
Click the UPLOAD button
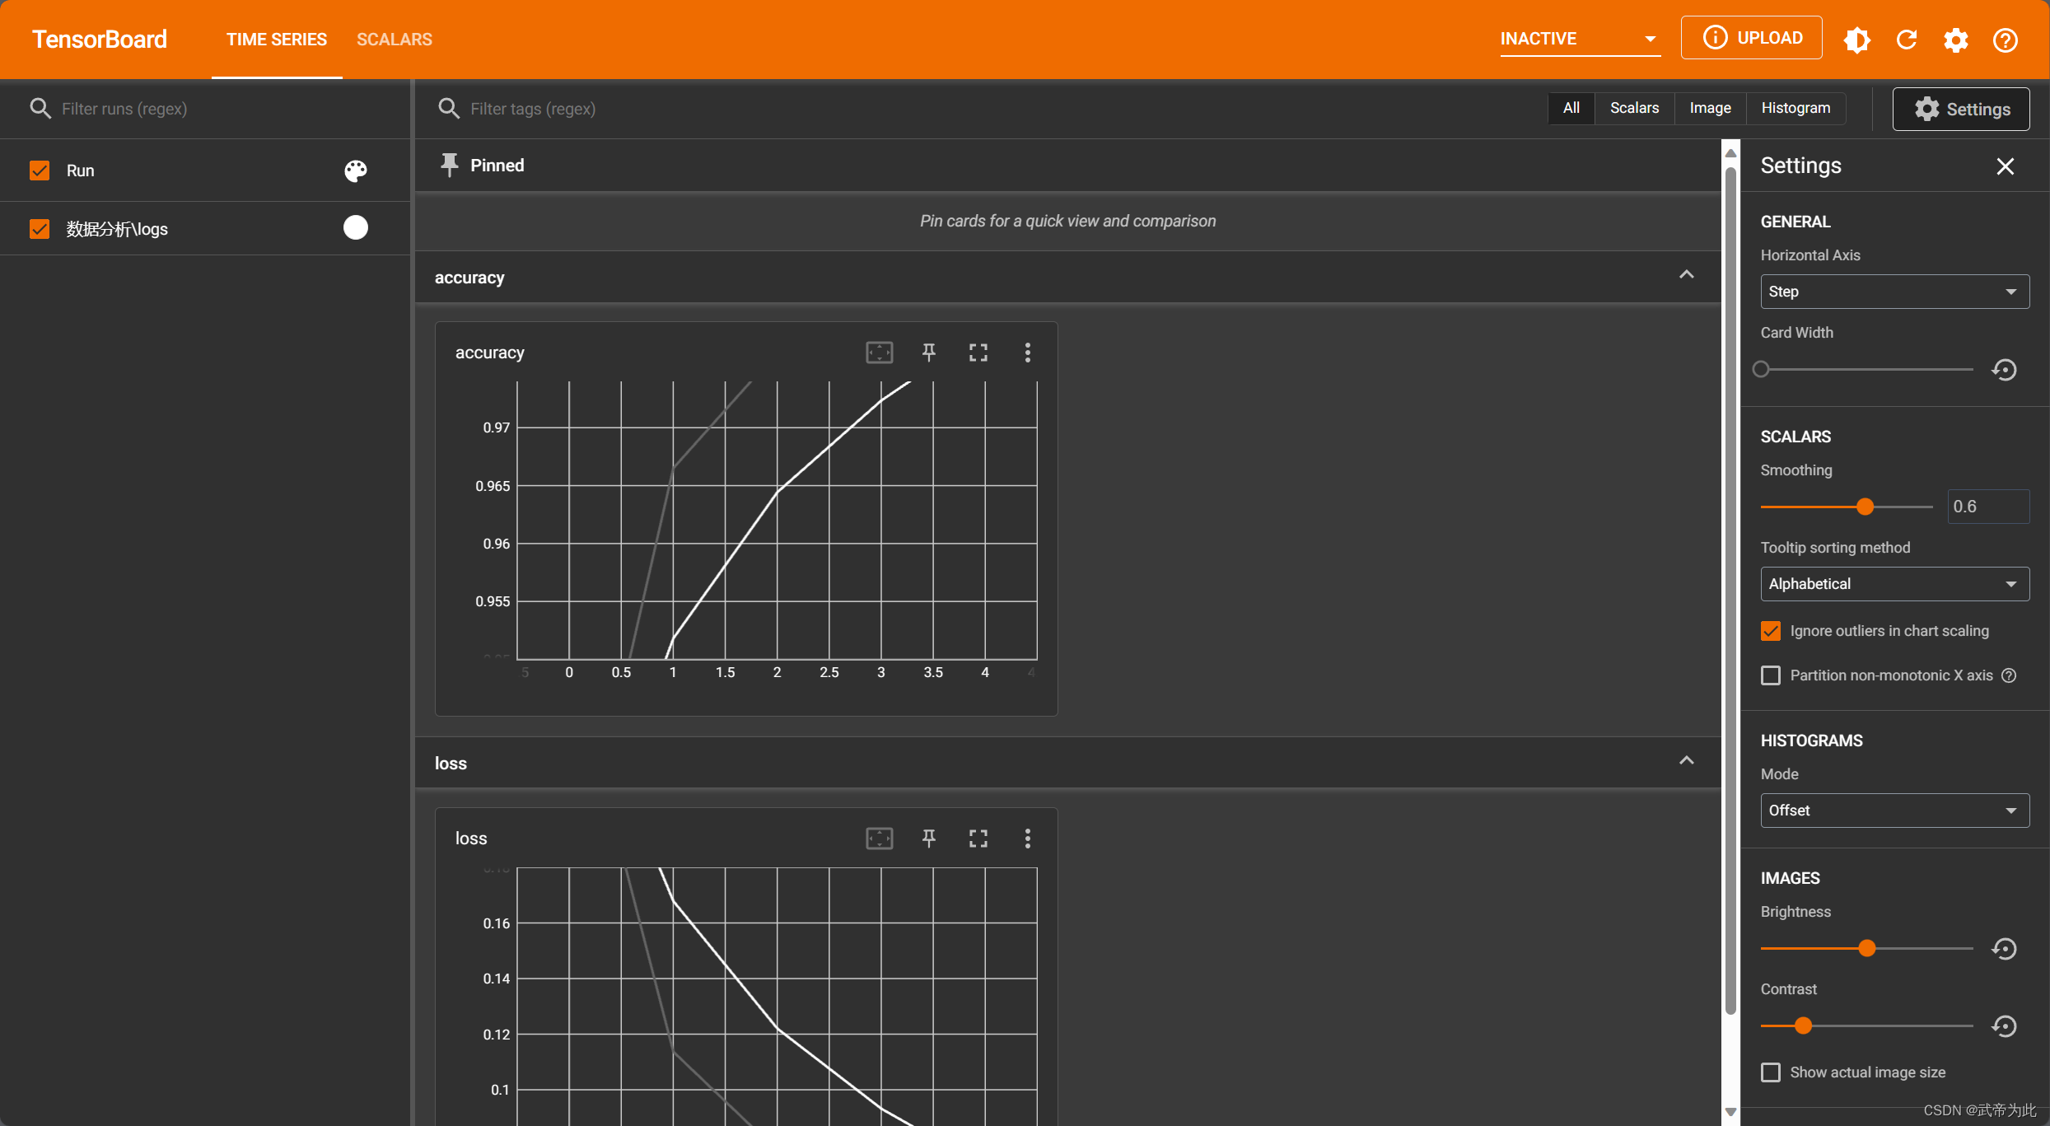pos(1751,38)
